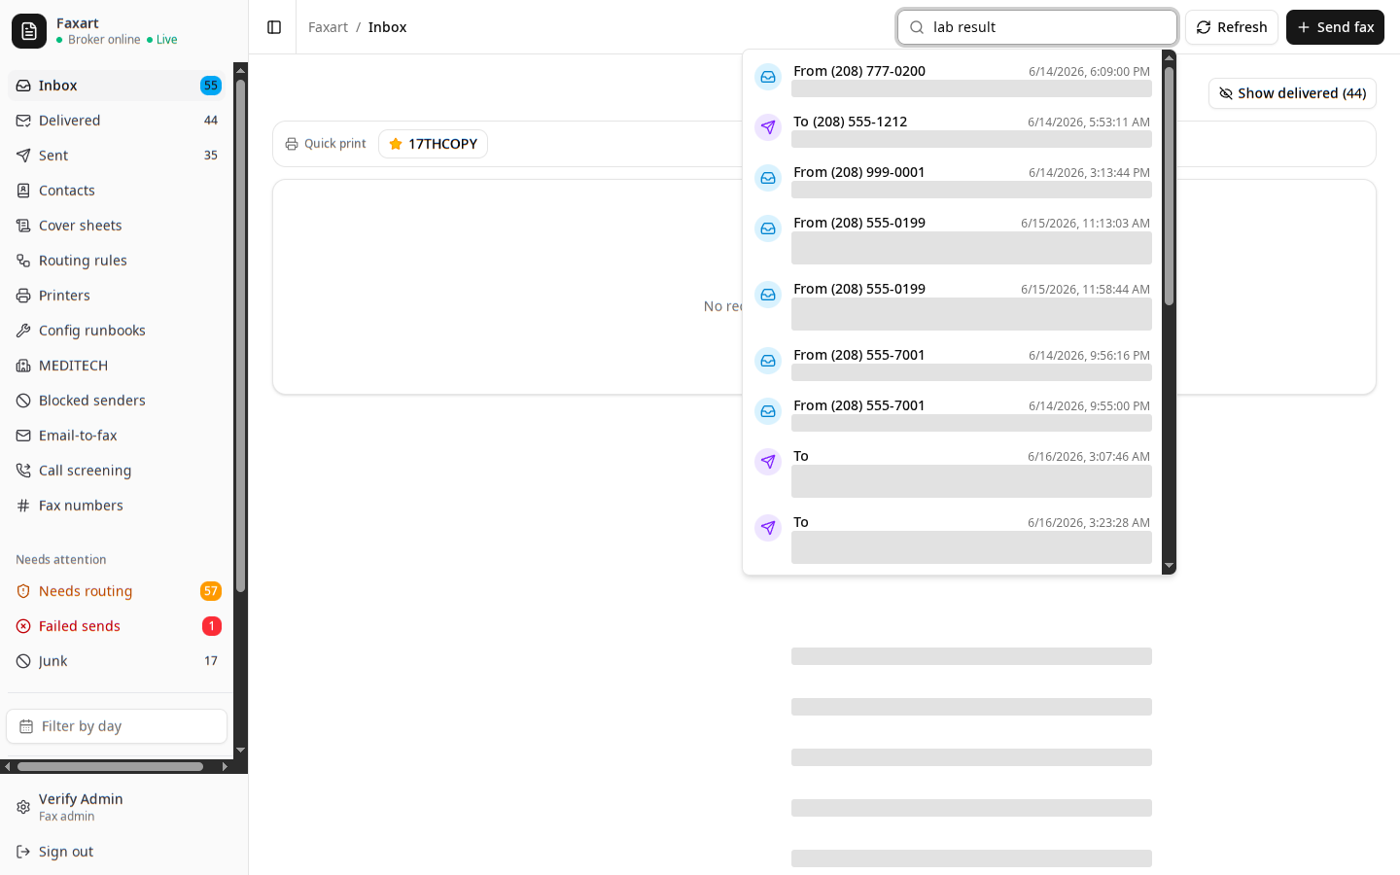Click the Send fax button
This screenshot has height=875, width=1400.
1335,27
